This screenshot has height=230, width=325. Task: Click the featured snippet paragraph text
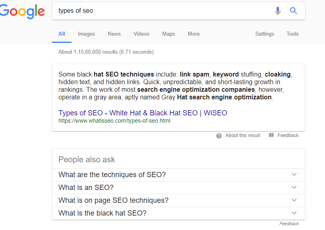click(x=175, y=86)
